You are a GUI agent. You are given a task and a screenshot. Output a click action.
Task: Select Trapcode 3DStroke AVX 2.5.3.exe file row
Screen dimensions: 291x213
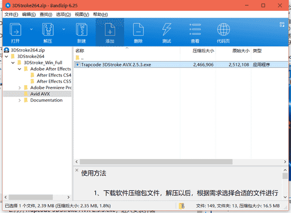click(x=181, y=65)
